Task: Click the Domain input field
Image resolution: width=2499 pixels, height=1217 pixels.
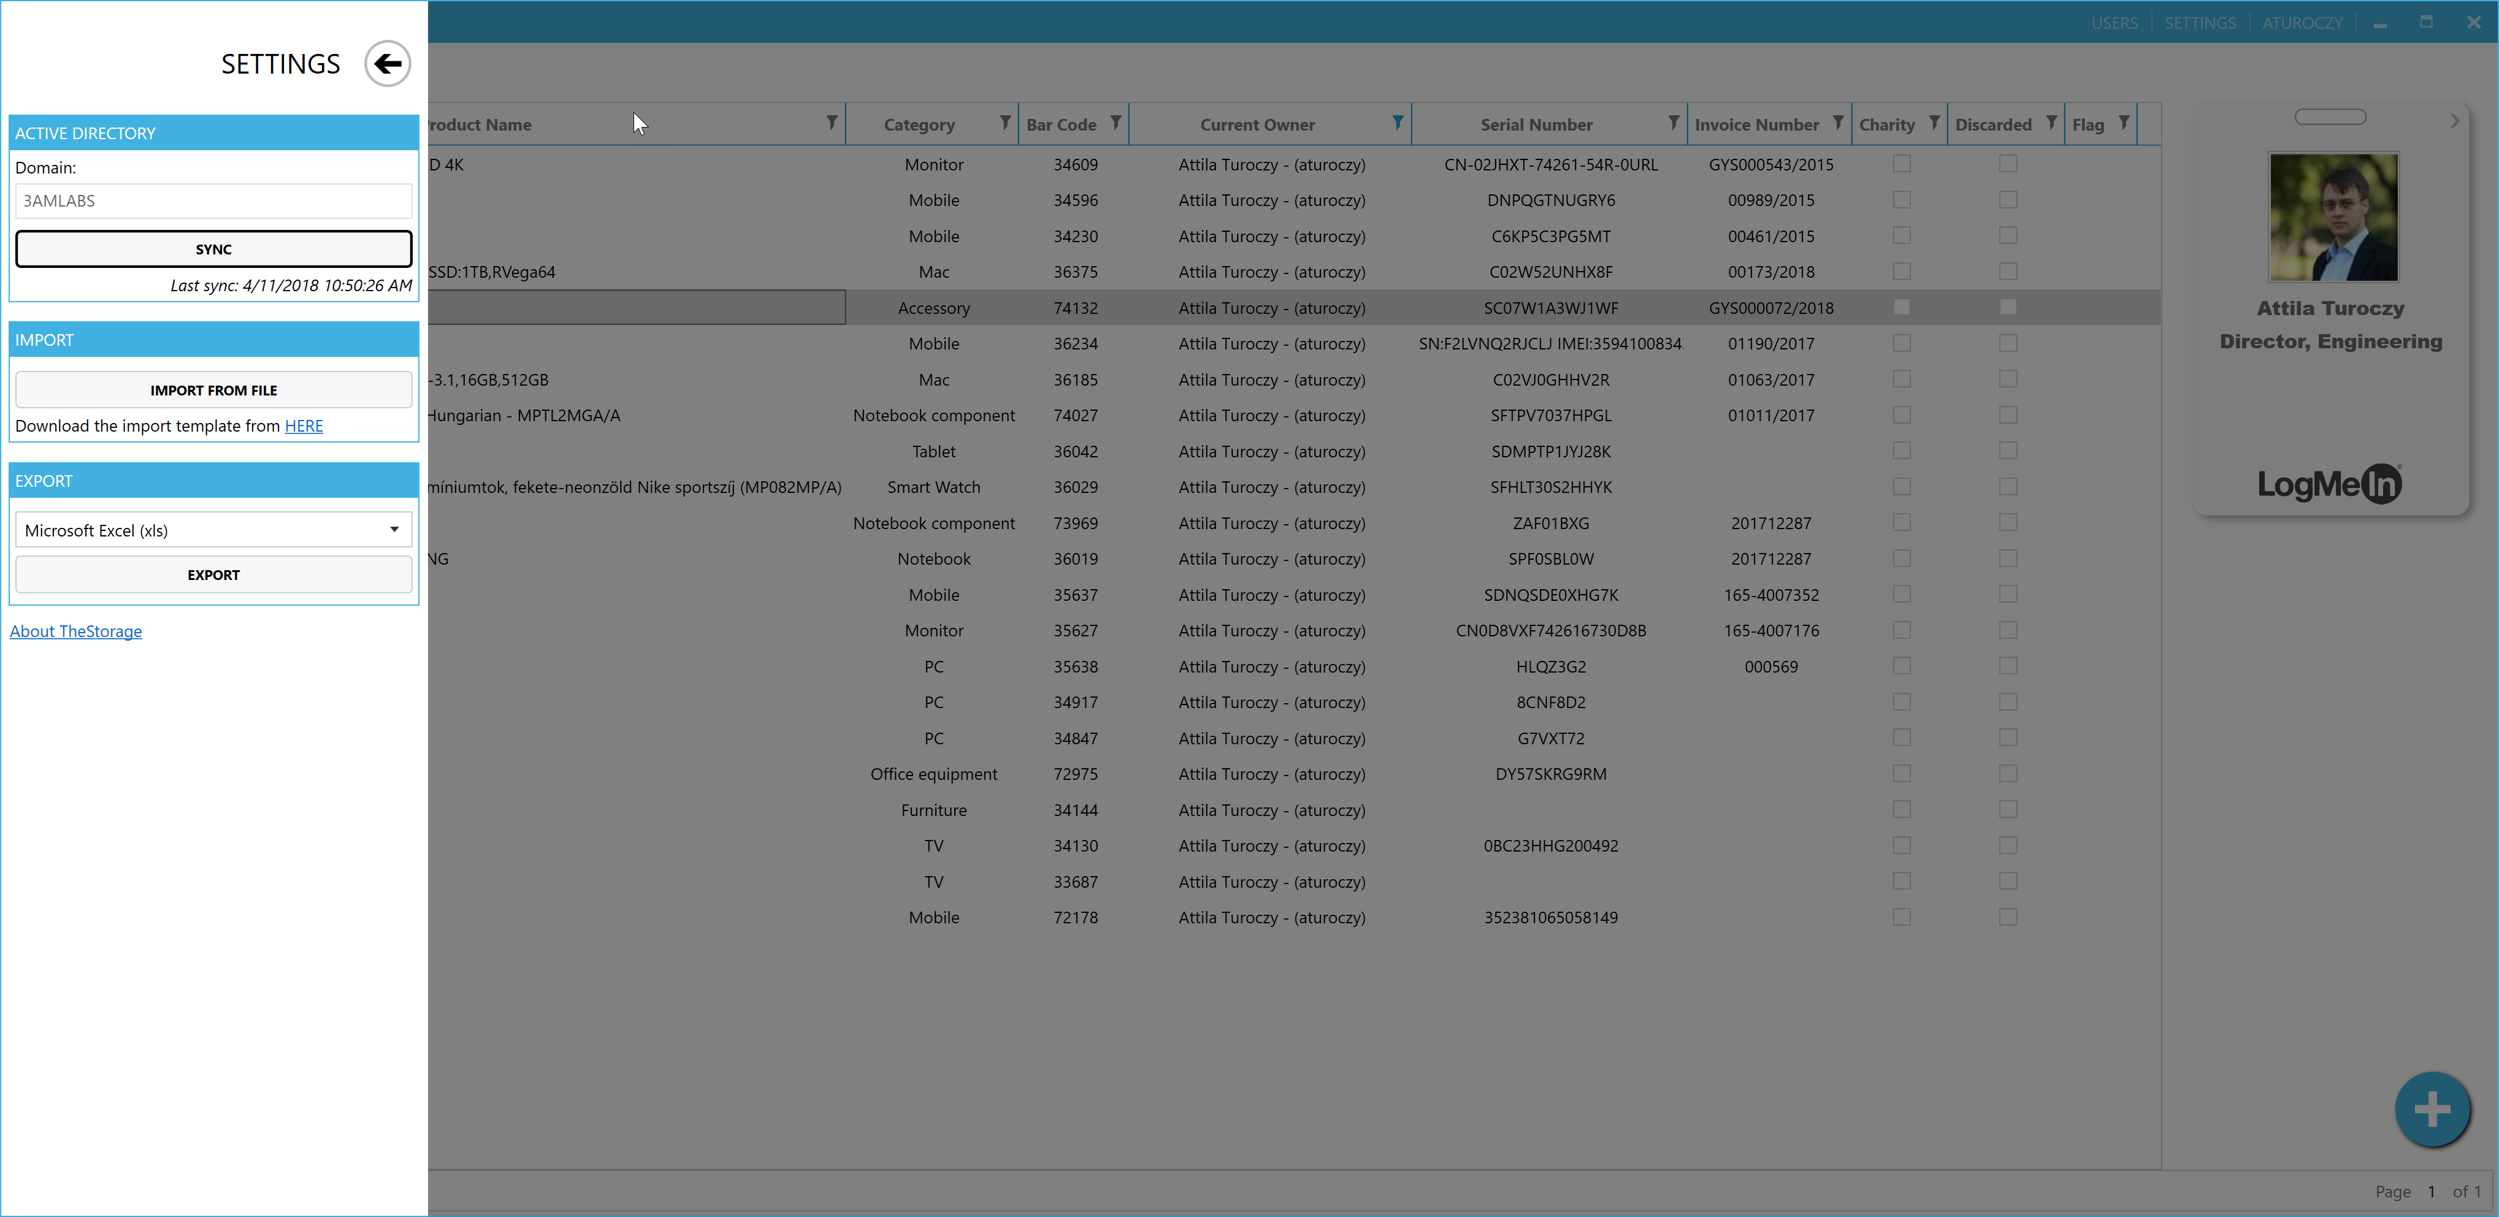Action: (x=213, y=200)
